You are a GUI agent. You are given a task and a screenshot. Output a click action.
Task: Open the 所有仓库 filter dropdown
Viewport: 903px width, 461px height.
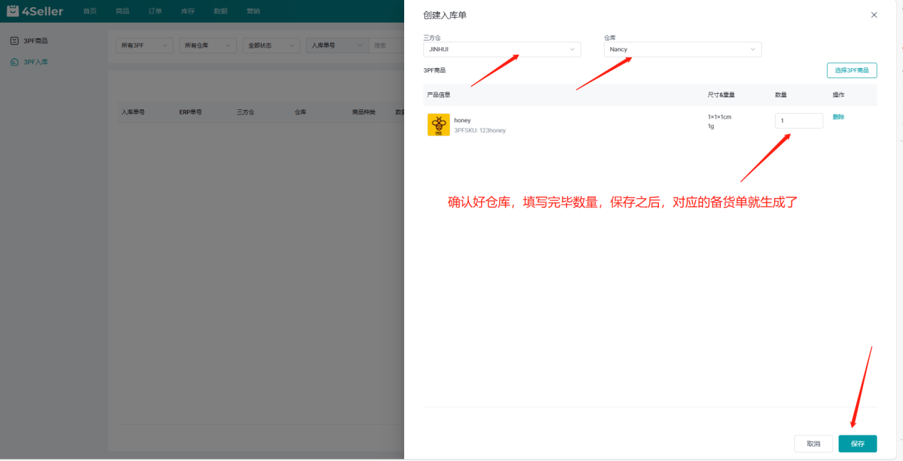pos(208,45)
